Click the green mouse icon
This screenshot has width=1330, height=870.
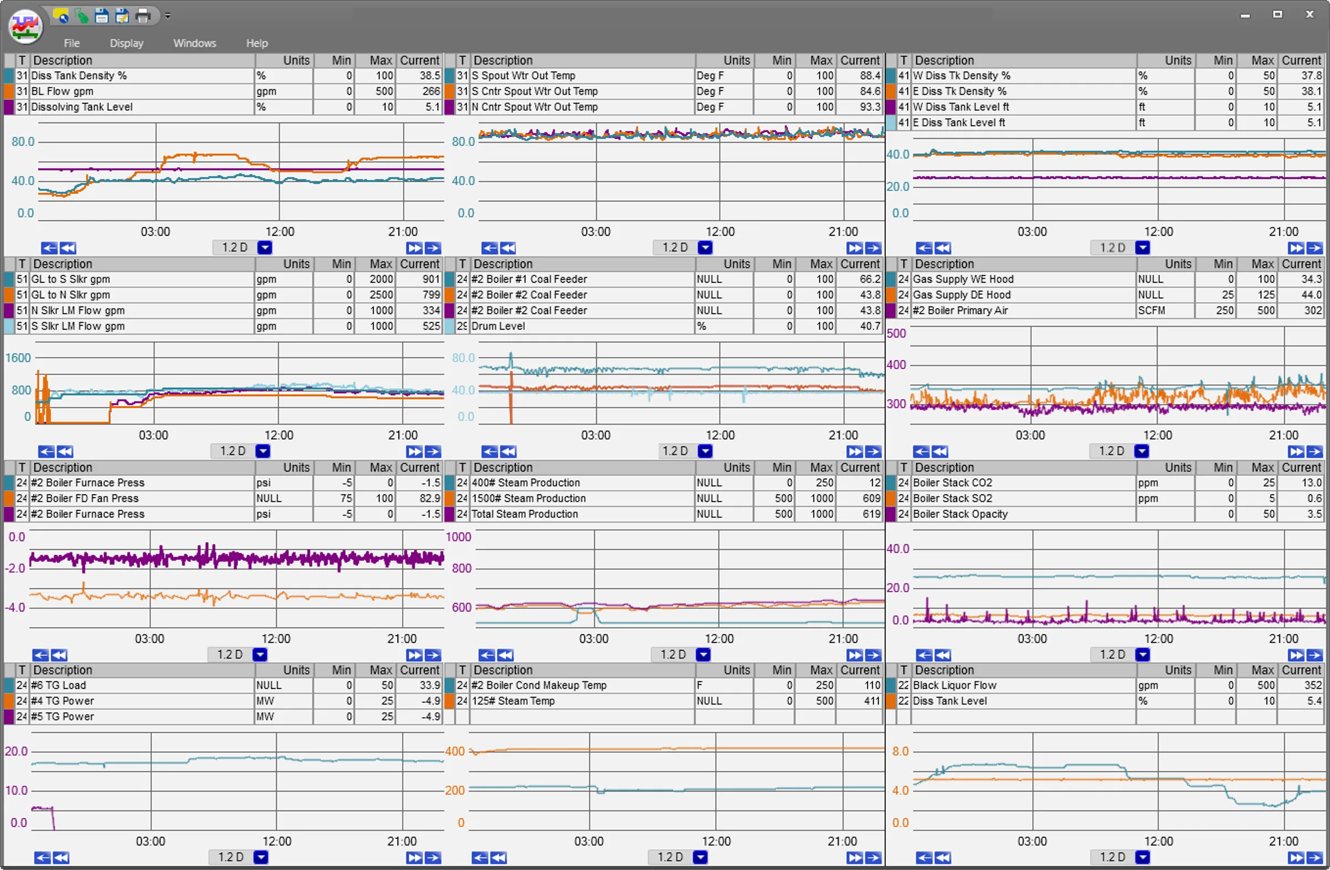[82, 16]
